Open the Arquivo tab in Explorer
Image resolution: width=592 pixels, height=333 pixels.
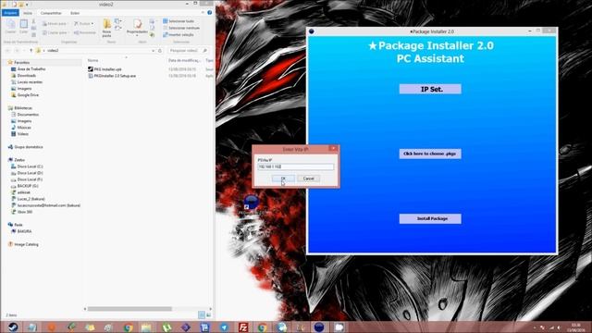pyautogui.click(x=10, y=13)
